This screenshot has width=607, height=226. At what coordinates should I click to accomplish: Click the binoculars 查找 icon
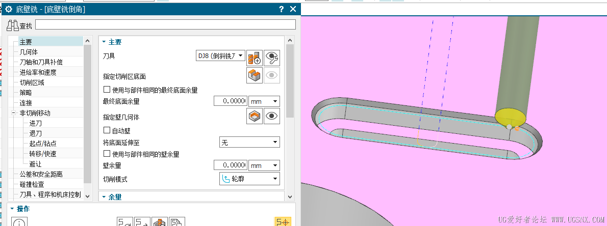click(13, 25)
